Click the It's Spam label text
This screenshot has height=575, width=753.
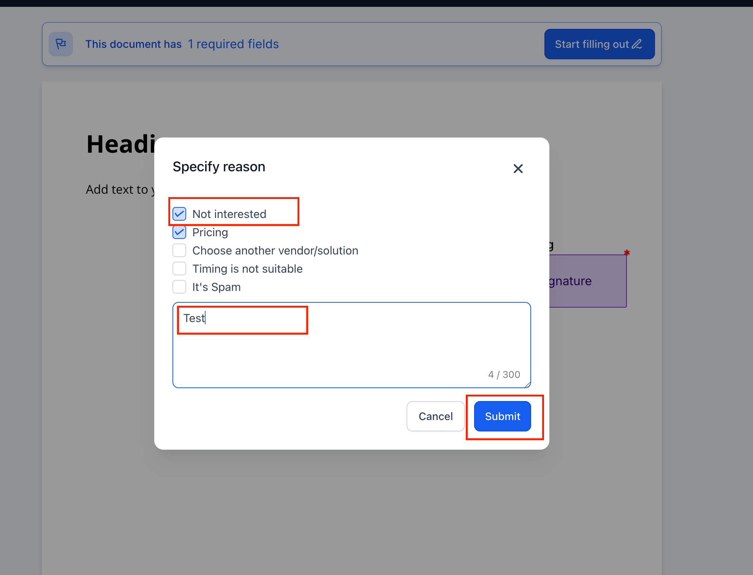217,287
